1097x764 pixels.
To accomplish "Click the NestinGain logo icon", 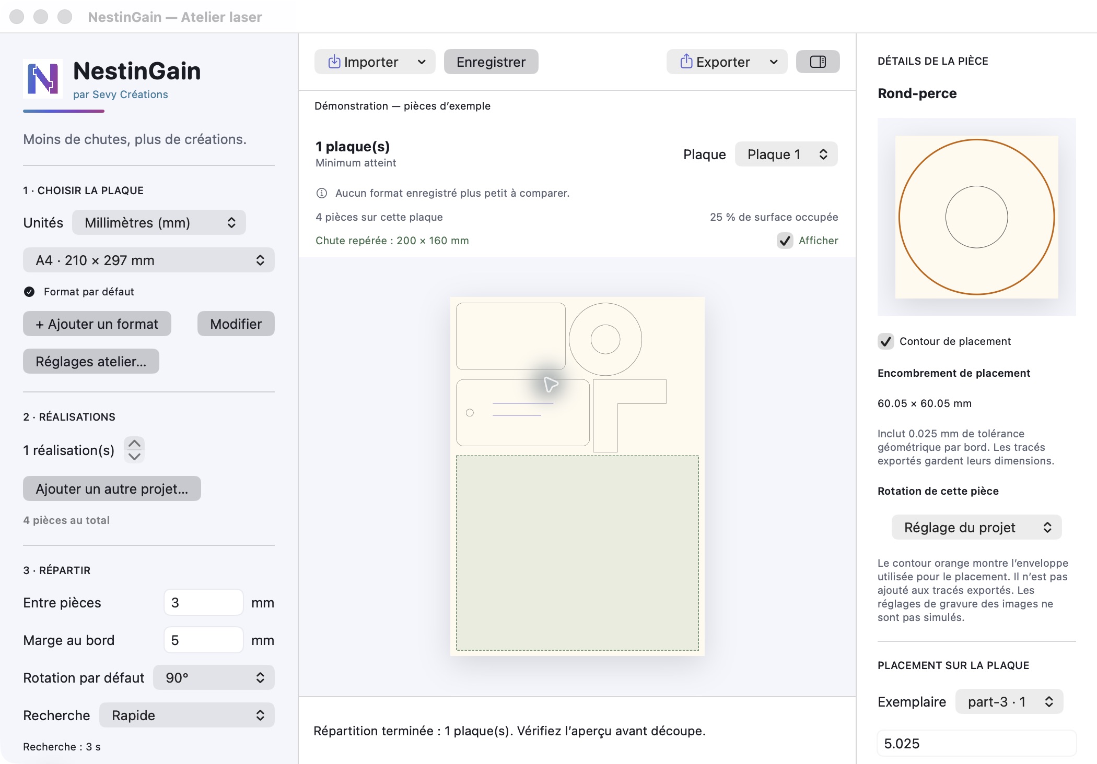I will (43, 79).
